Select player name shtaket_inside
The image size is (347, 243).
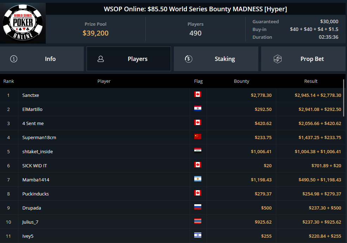coord(38,152)
